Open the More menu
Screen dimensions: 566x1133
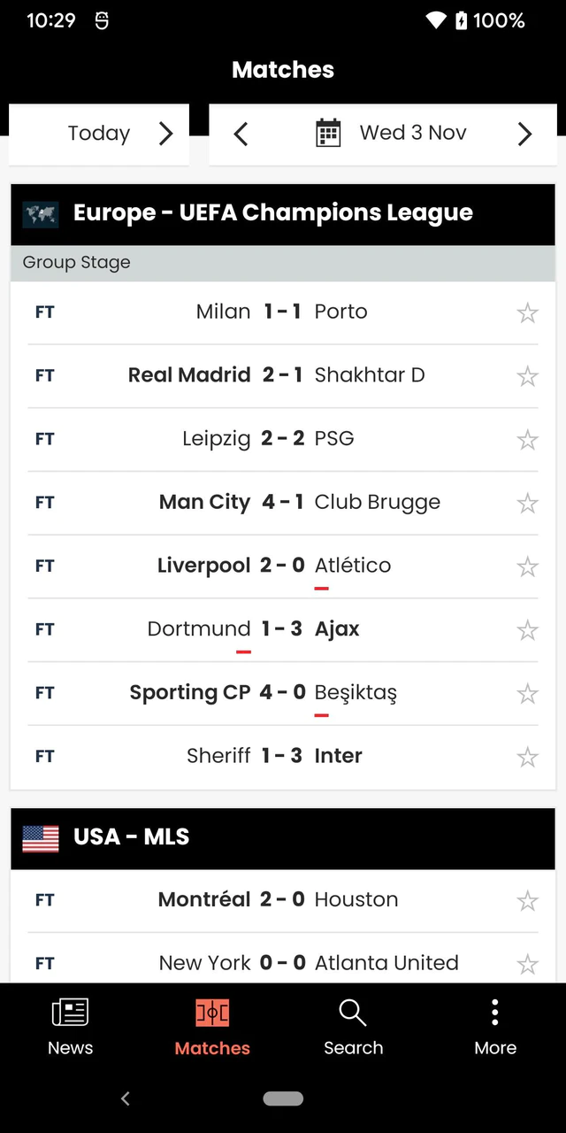coord(494,1027)
